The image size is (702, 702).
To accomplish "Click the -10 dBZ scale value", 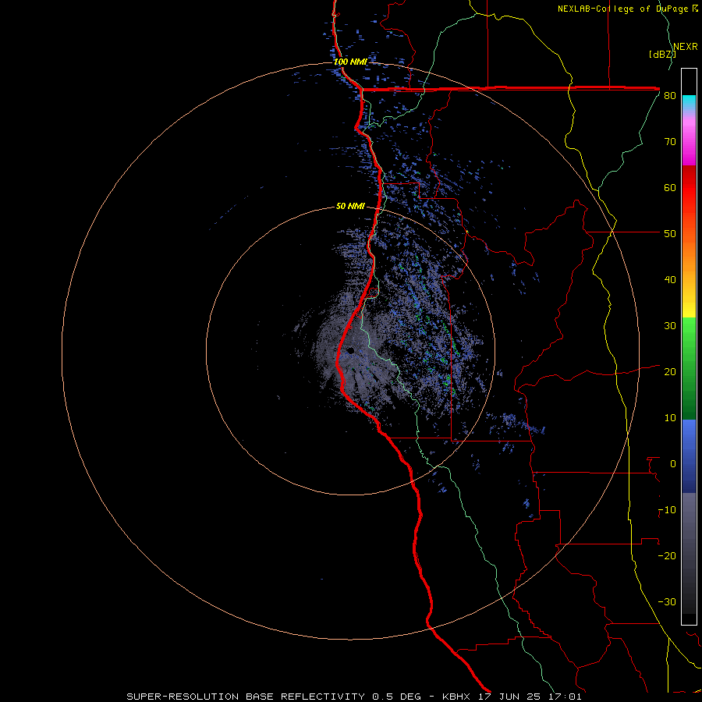I will click(667, 510).
